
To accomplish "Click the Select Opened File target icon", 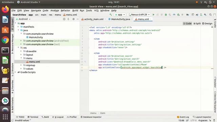I will point(64,19).
